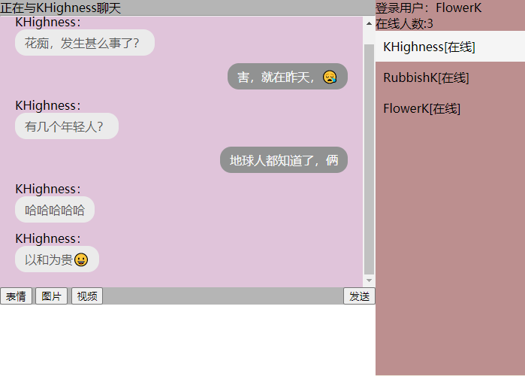Send the message with 发送 button

pos(359,296)
